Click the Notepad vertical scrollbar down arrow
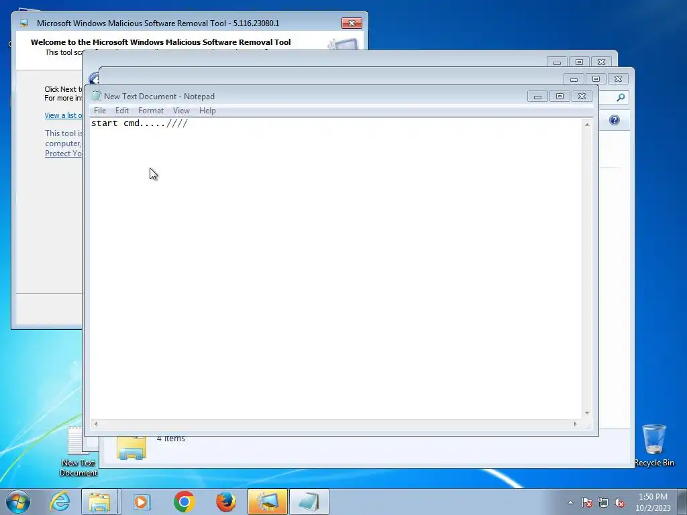Image resolution: width=687 pixels, height=515 pixels. click(x=587, y=413)
